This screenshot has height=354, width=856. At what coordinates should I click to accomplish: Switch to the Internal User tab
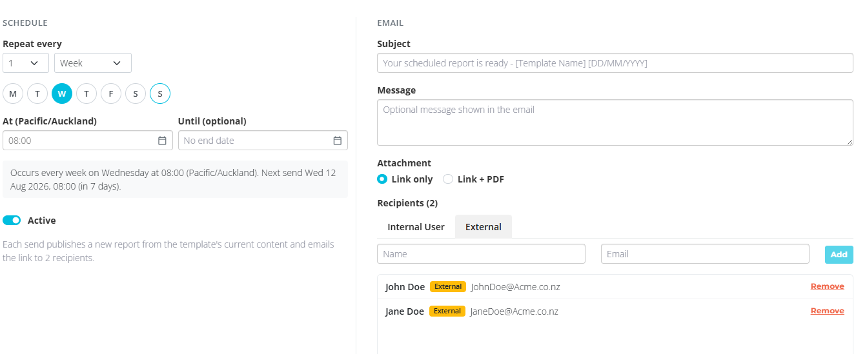[x=416, y=227]
